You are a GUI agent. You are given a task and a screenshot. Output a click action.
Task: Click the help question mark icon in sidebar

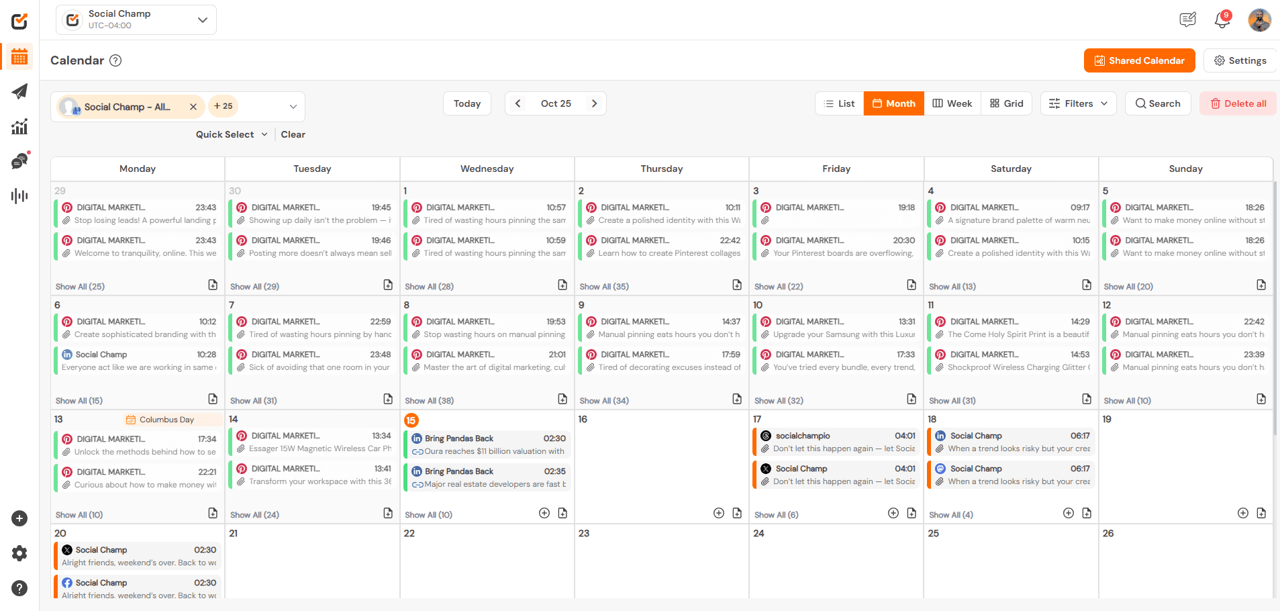click(19, 588)
